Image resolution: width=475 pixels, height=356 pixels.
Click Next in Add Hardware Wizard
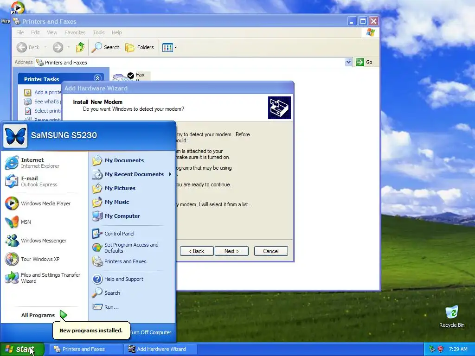232,251
